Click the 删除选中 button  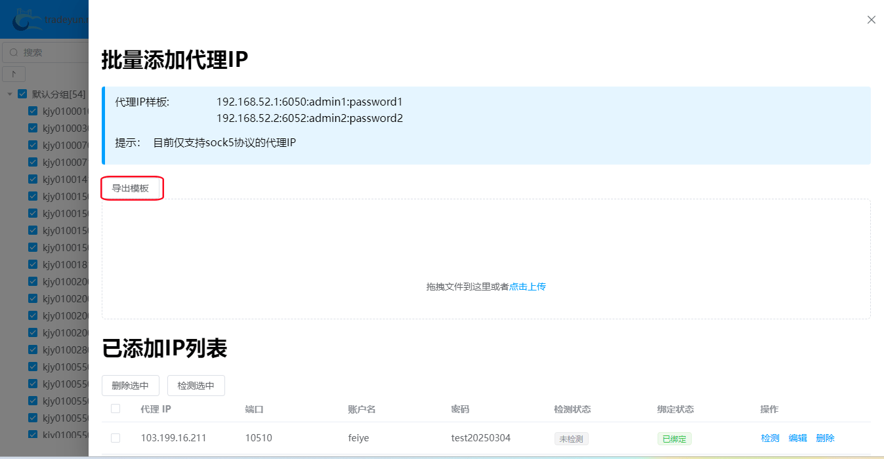pyautogui.click(x=130, y=386)
